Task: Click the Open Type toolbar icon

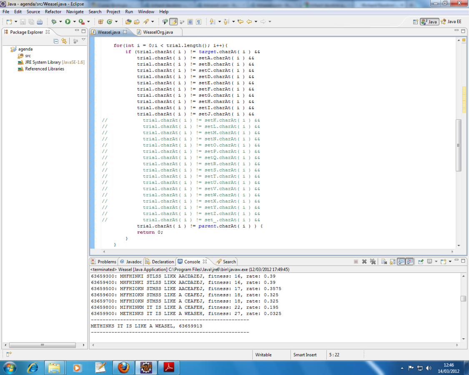Action: 128,22
